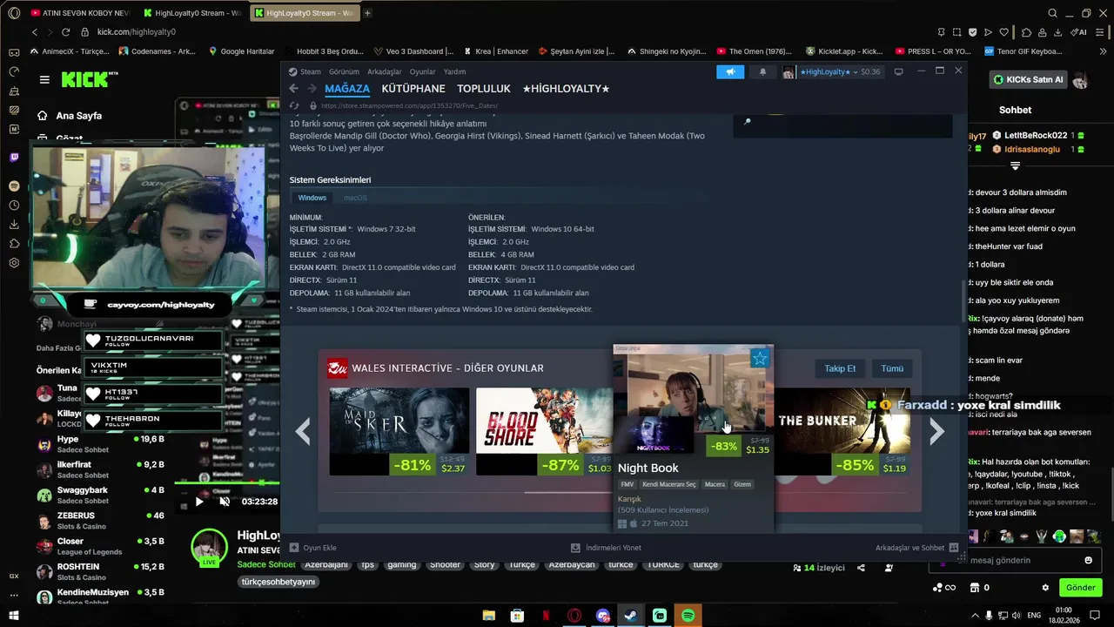Open Steam from Windows taskbar

(x=630, y=616)
